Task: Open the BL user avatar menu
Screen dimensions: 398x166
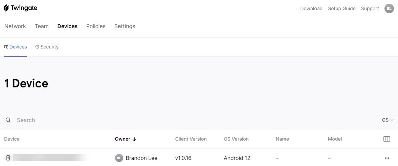Action: pos(389,8)
